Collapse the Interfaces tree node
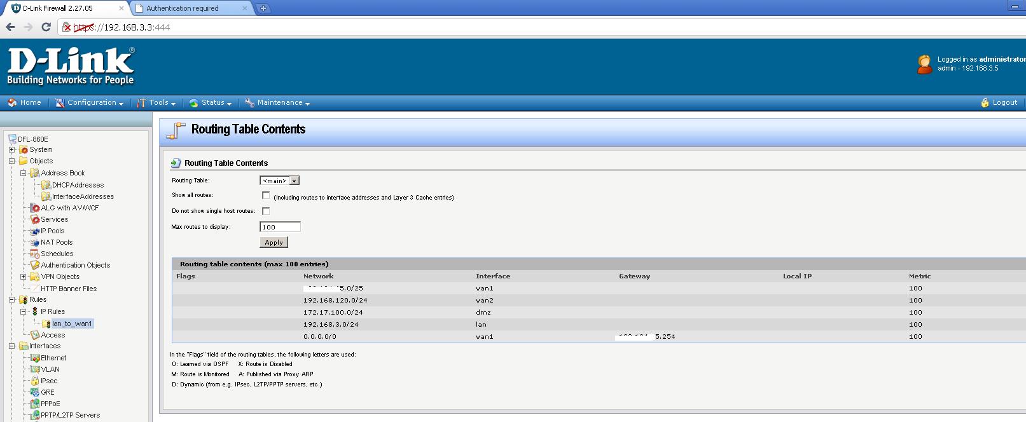The width and height of the screenshot is (1026, 422). click(x=11, y=346)
